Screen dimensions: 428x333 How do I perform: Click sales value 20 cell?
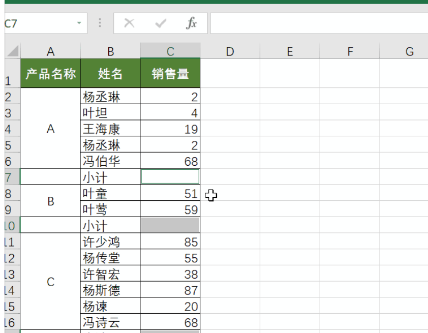pos(170,306)
